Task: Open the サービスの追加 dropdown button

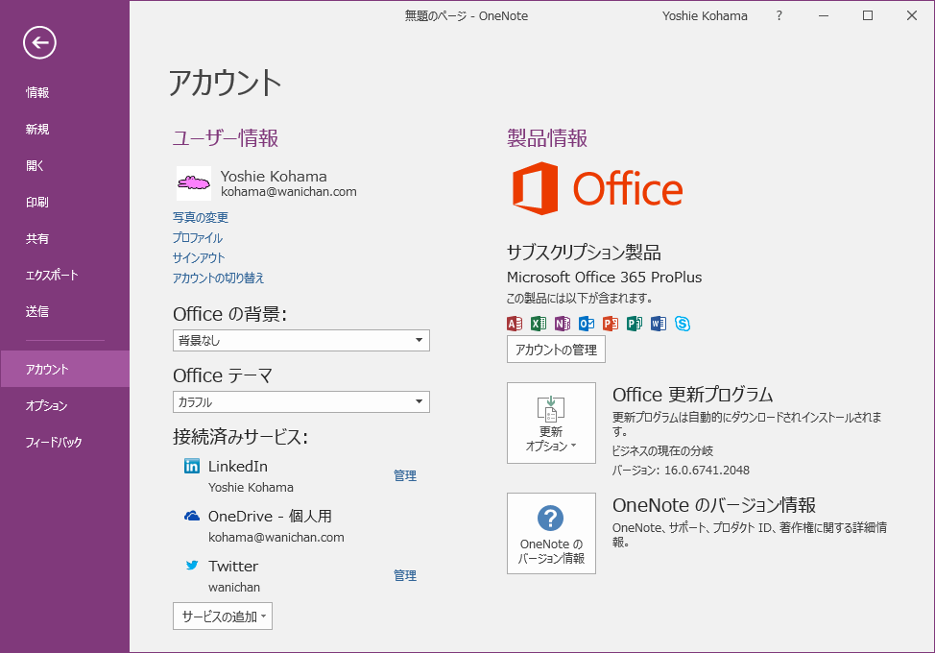Action: pos(223,616)
